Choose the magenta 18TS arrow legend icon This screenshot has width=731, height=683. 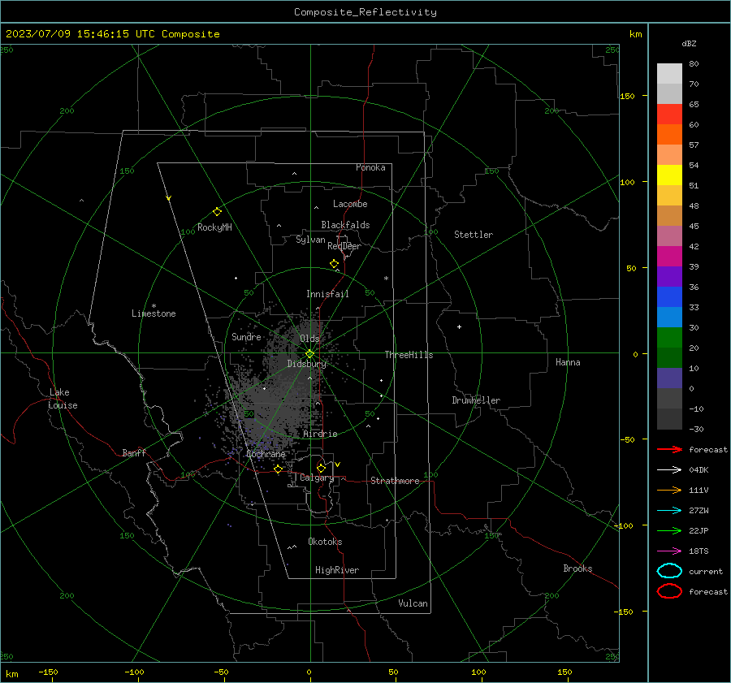tap(669, 551)
